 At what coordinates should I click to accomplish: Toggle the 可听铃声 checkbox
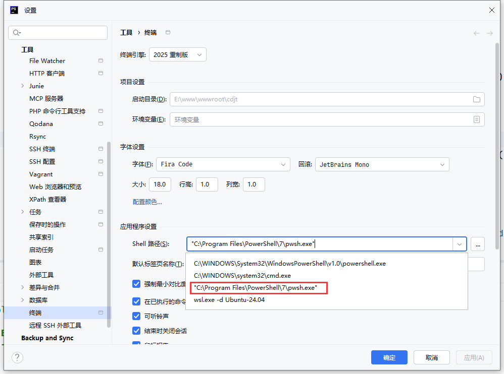pyautogui.click(x=136, y=316)
